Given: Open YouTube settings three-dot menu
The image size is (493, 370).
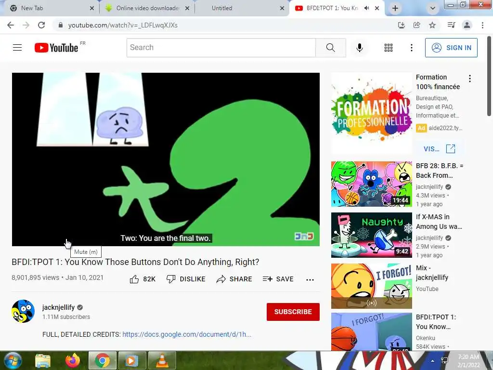Looking at the screenshot, I should tap(411, 48).
